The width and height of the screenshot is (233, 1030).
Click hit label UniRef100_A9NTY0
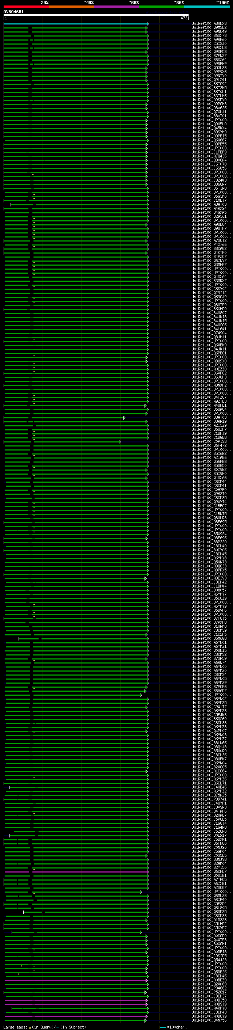point(209,76)
